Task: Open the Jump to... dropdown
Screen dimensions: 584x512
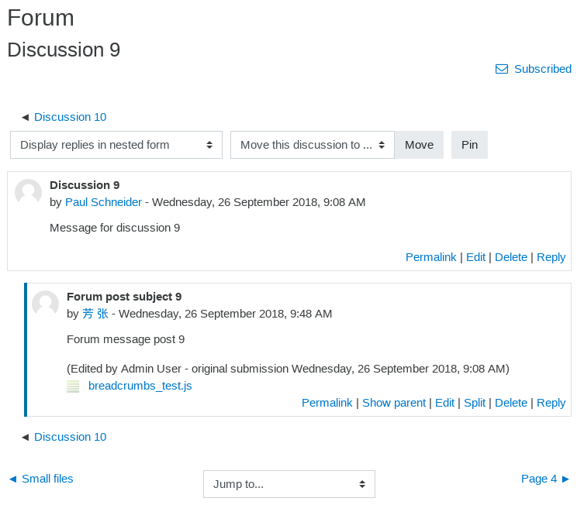Action: pyautogui.click(x=289, y=484)
